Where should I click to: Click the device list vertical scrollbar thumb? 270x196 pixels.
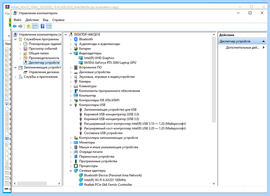coord(214,79)
